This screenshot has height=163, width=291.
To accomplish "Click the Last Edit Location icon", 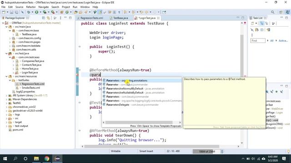I will [141, 12].
